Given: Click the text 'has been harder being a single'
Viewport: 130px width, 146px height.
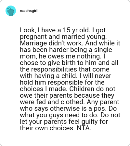Looking at the screenshot, I should (x=66, y=50).
